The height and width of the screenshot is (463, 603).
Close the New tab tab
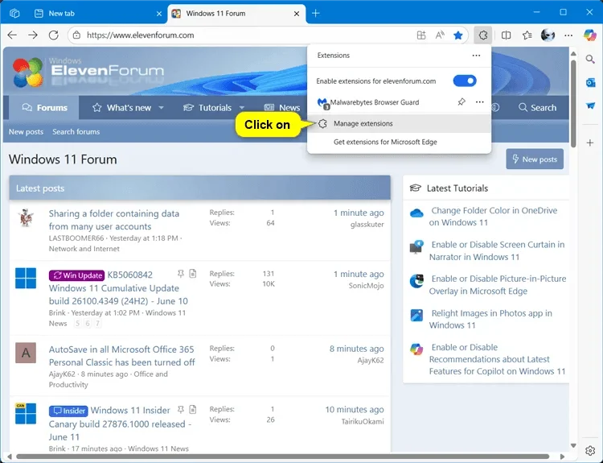point(159,14)
